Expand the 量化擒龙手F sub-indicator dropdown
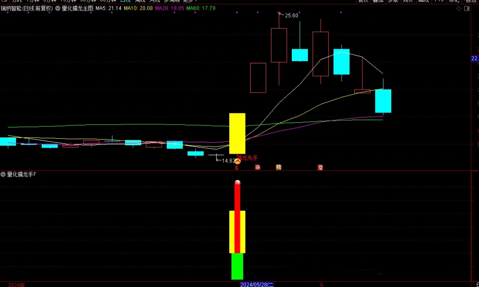This screenshot has height=287, width=479. pos(4,175)
